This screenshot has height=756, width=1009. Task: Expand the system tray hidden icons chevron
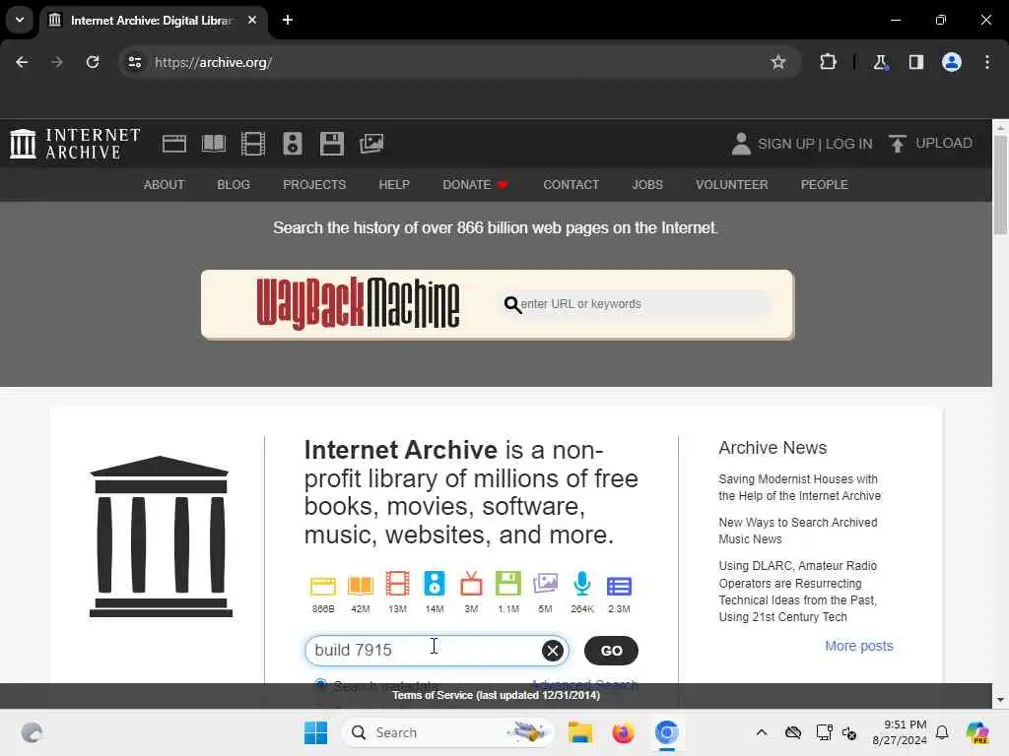(762, 732)
